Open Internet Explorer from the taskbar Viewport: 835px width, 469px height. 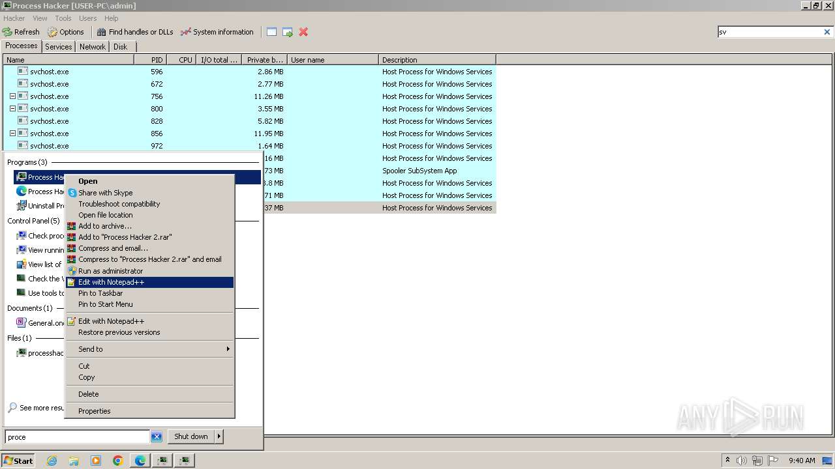[52, 461]
